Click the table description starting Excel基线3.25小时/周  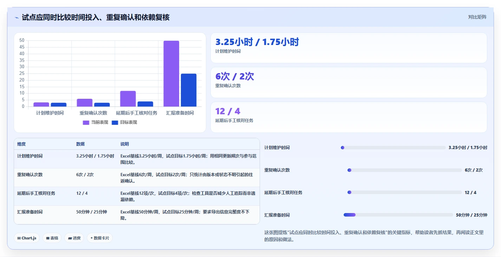click(188, 159)
